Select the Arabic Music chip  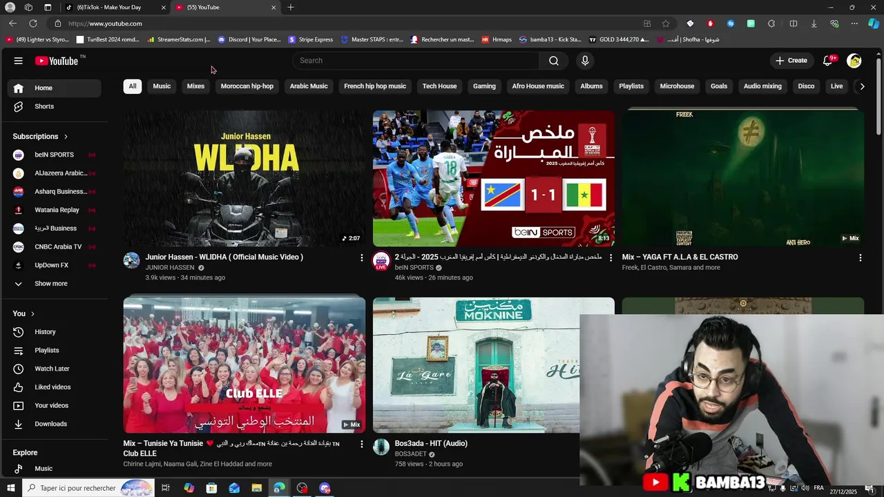point(309,86)
